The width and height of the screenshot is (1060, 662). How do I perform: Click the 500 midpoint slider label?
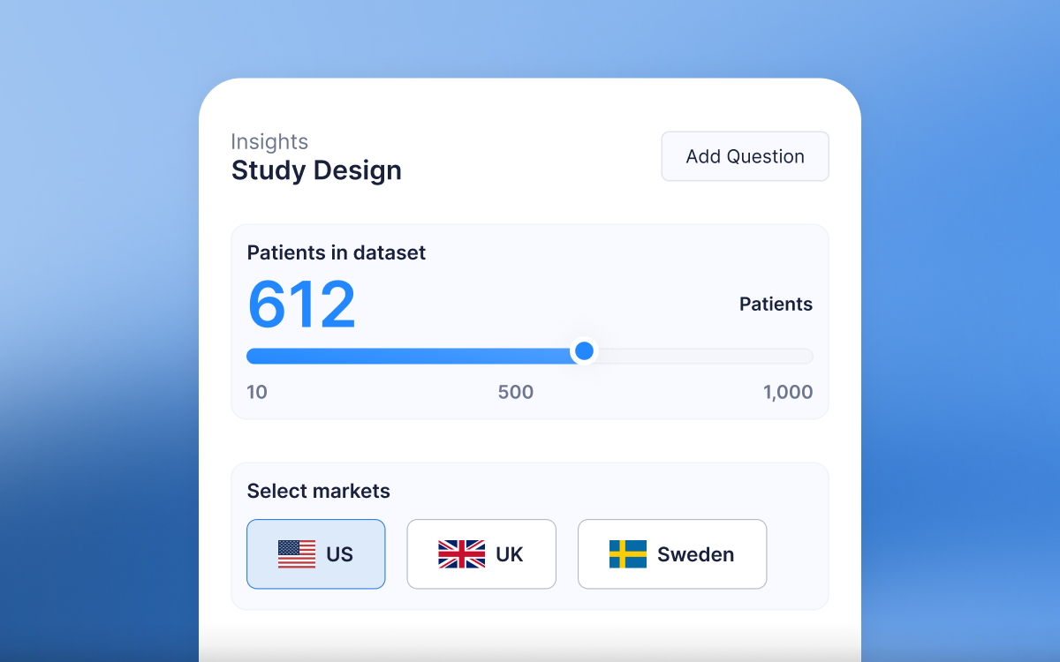click(x=516, y=392)
